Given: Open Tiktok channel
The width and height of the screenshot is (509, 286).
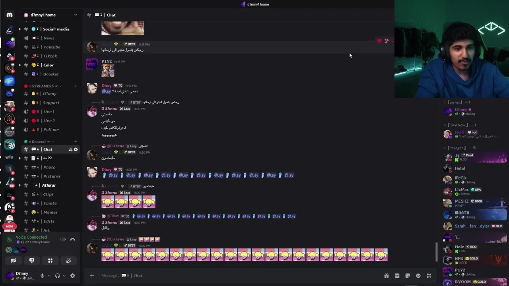Looking at the screenshot, I should [51, 56].
